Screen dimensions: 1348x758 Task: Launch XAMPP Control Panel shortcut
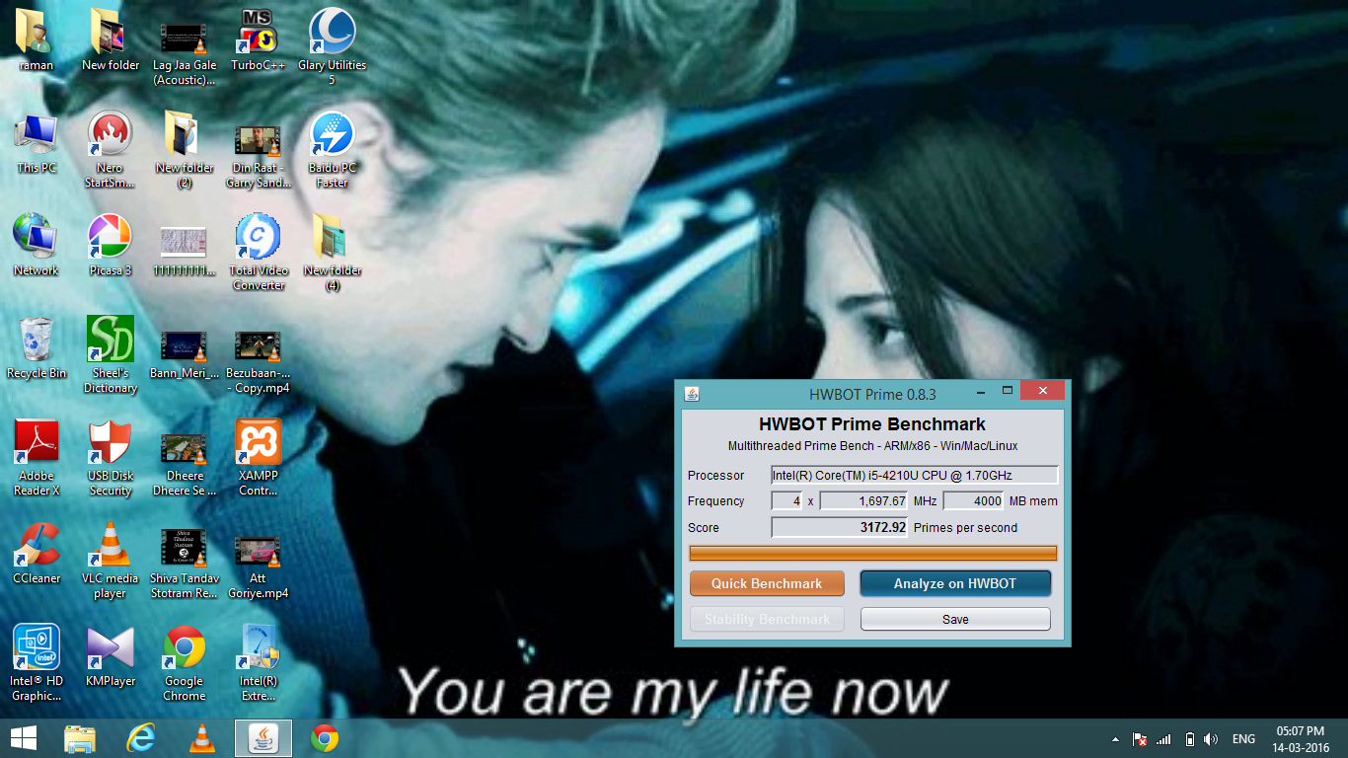pyautogui.click(x=258, y=441)
